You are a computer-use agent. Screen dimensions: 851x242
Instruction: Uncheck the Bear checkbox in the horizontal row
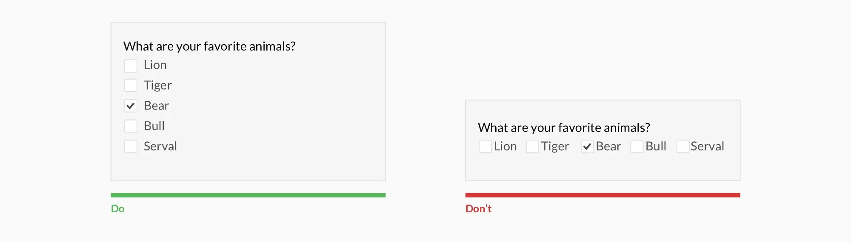click(x=587, y=146)
